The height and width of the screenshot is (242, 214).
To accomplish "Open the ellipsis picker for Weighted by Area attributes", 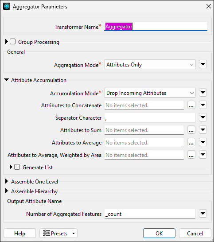I will (x=191, y=155).
